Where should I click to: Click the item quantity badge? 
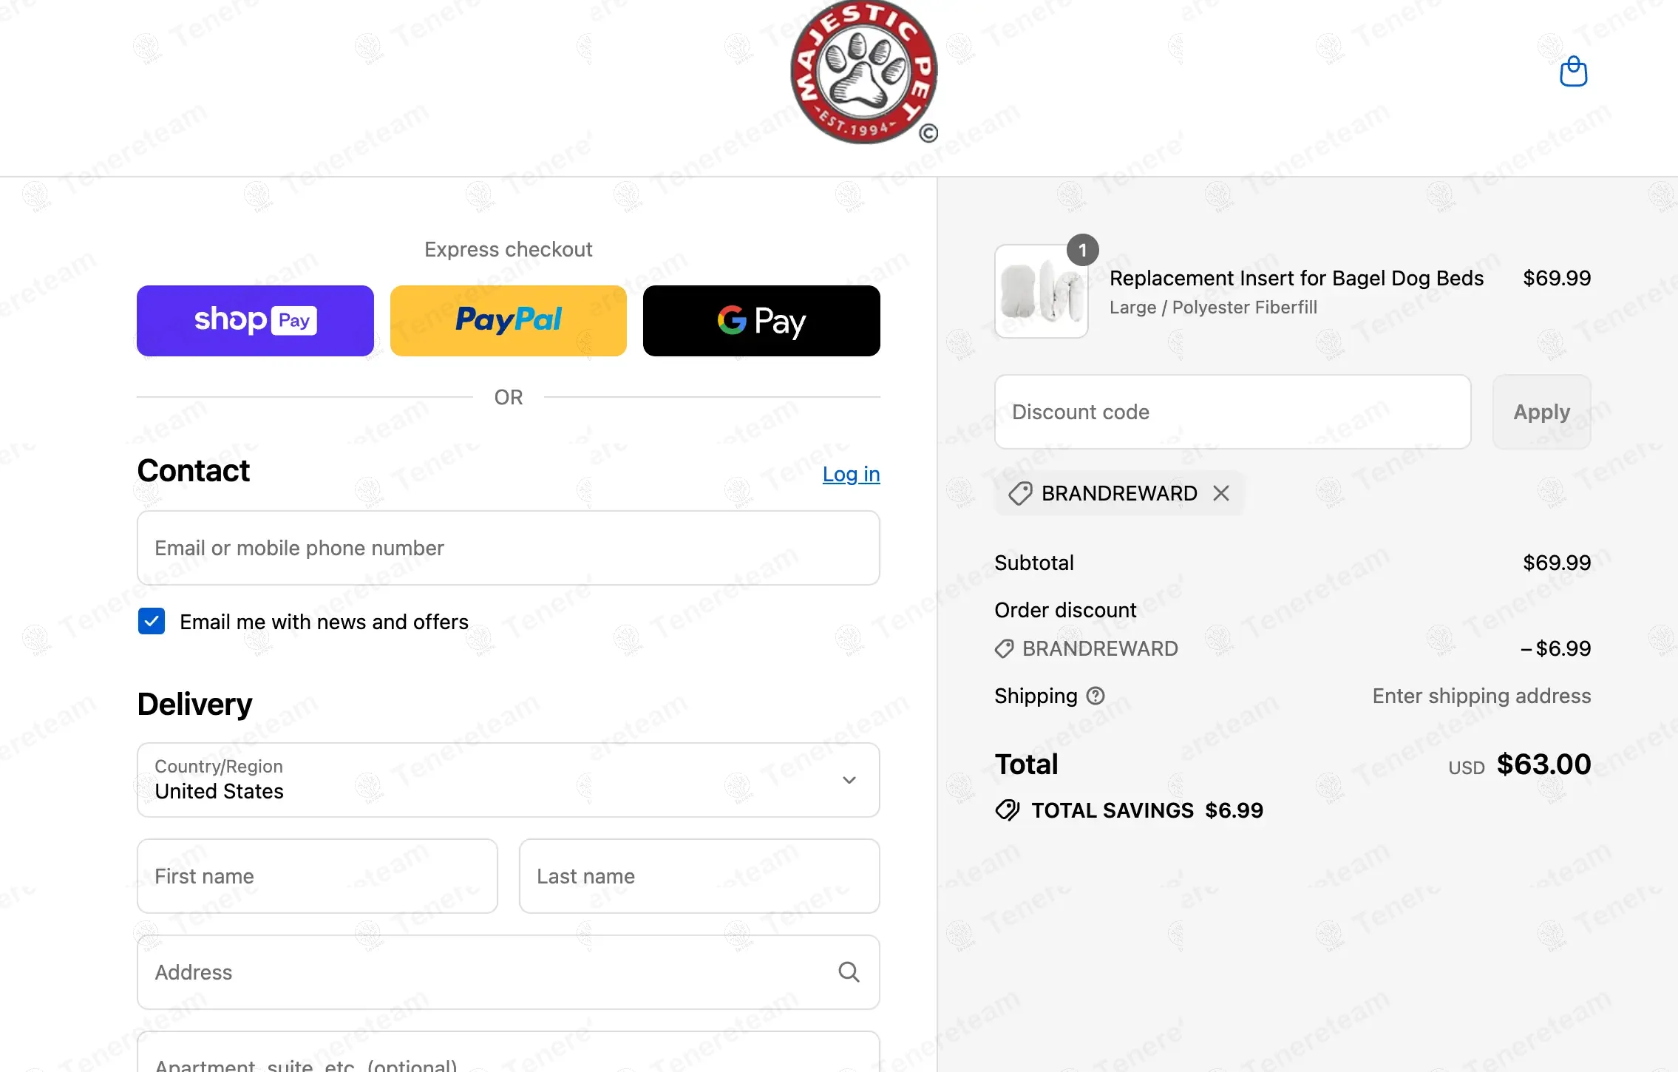pos(1082,251)
